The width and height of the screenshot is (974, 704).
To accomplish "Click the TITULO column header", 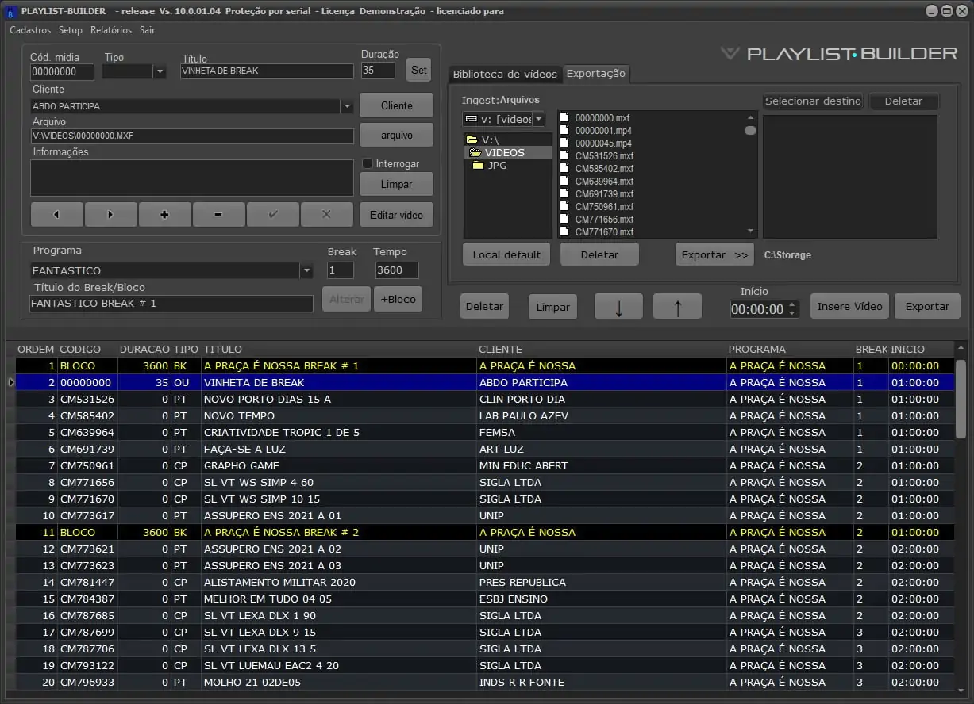I will click(x=223, y=349).
